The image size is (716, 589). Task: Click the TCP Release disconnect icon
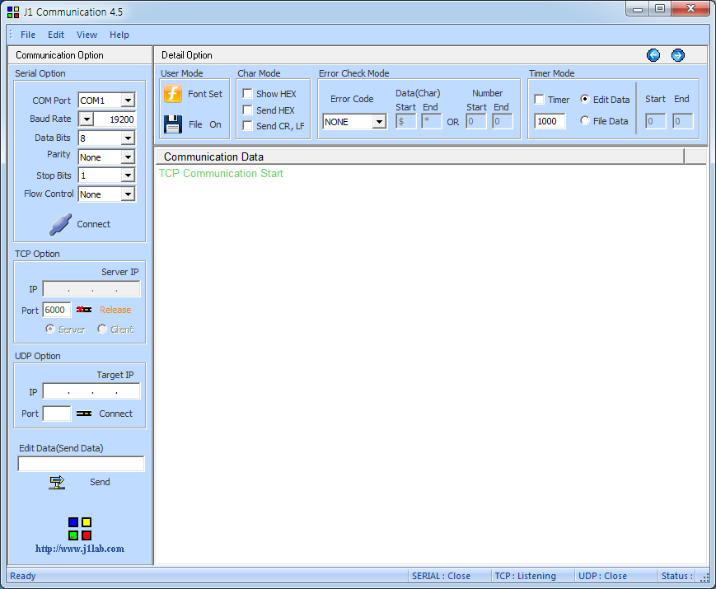click(x=84, y=310)
